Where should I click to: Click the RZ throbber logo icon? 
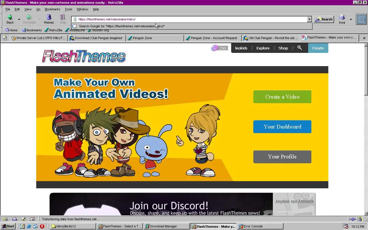coord(361,19)
